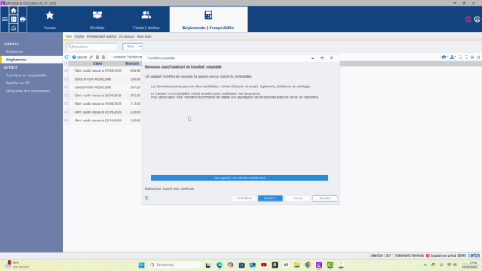Switch to the Pointés tab
This screenshot has width=482, height=271.
[79, 37]
